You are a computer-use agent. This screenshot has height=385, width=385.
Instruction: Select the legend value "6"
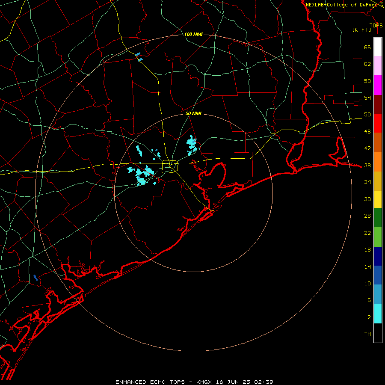pos(369,300)
